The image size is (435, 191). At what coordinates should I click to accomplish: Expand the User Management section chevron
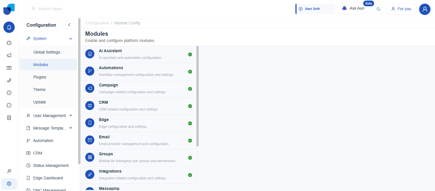click(x=71, y=115)
